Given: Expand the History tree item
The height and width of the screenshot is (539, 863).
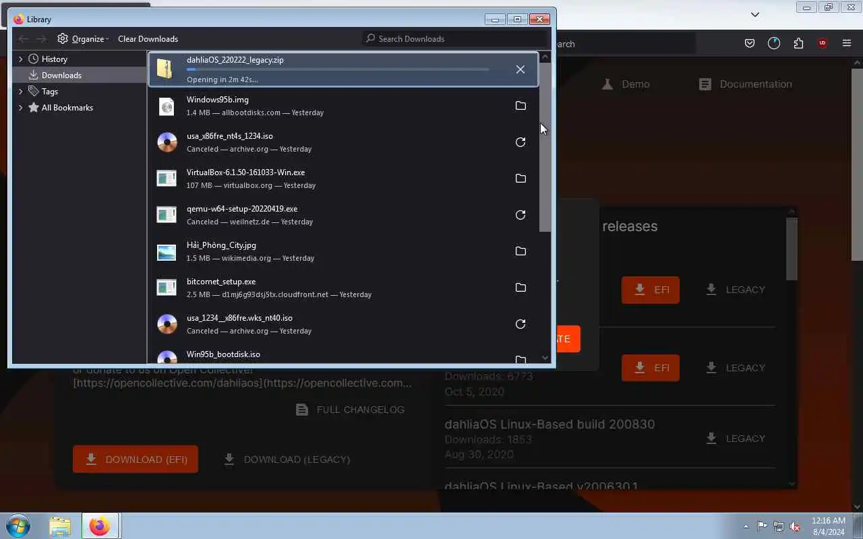Looking at the screenshot, I should (21, 59).
